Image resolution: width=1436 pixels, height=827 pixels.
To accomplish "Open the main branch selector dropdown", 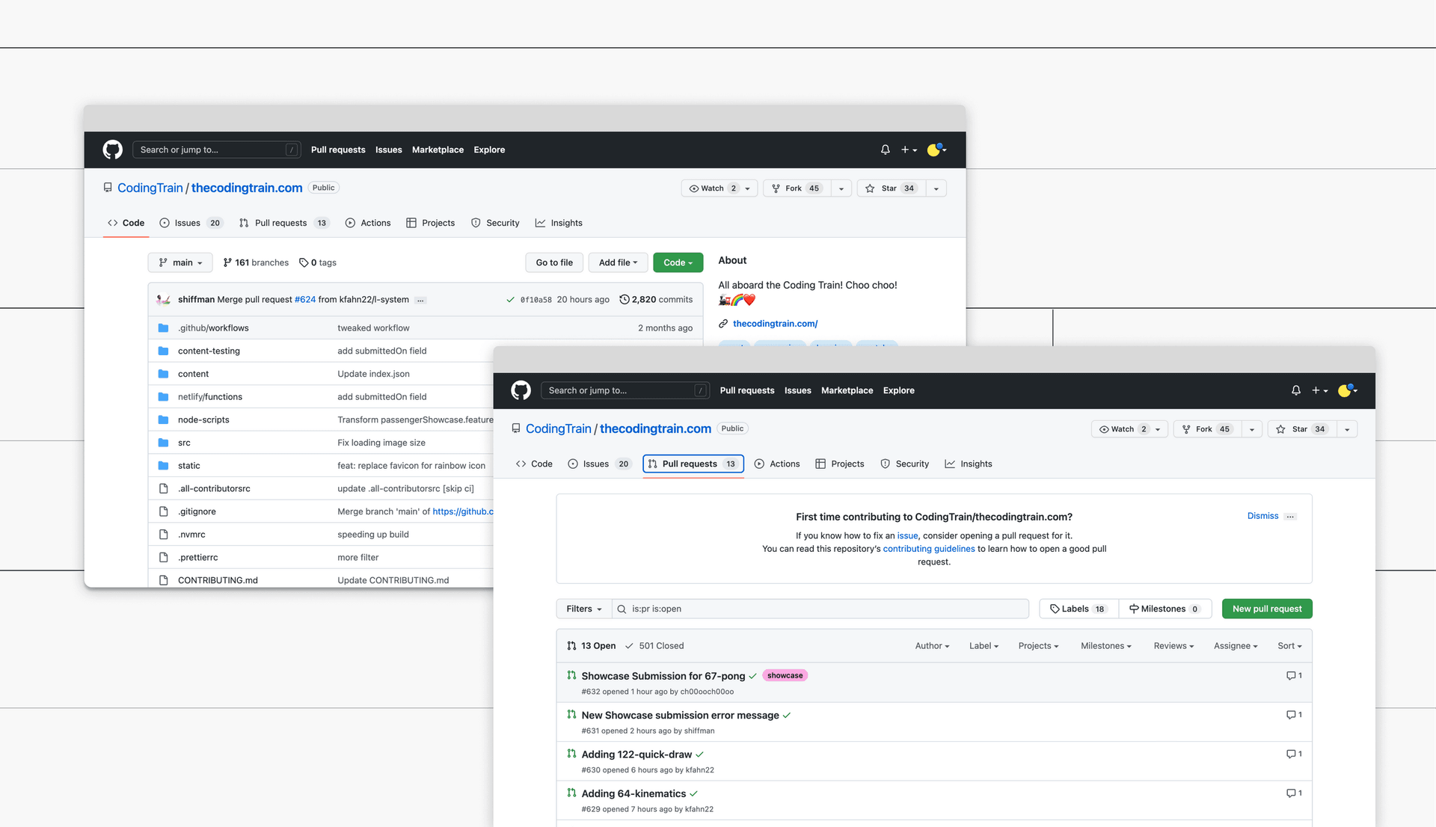I will (x=180, y=262).
